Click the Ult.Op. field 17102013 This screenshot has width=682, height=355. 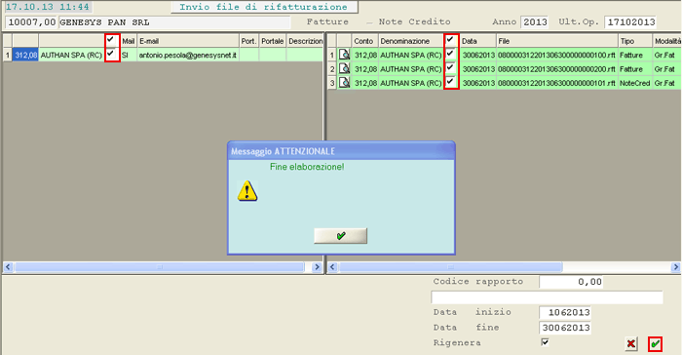click(x=630, y=22)
